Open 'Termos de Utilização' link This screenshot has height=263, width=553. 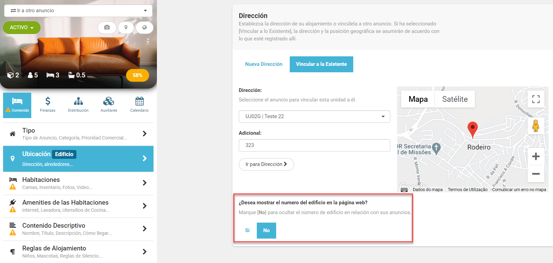click(467, 190)
